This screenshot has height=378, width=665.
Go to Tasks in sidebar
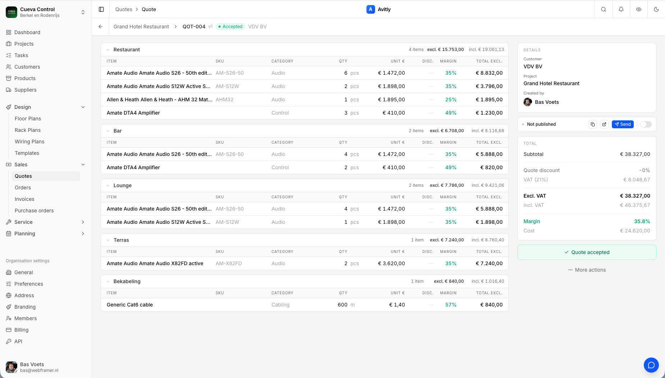(x=21, y=55)
